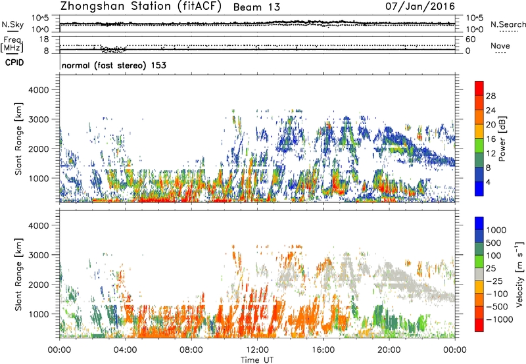Click the Time UT axis label
Screen dimensions: 526x364
point(257,359)
